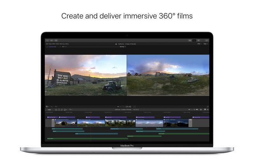The width and height of the screenshot is (254, 159).
Task: Click the play button beside timecode
Action: coord(118,107)
